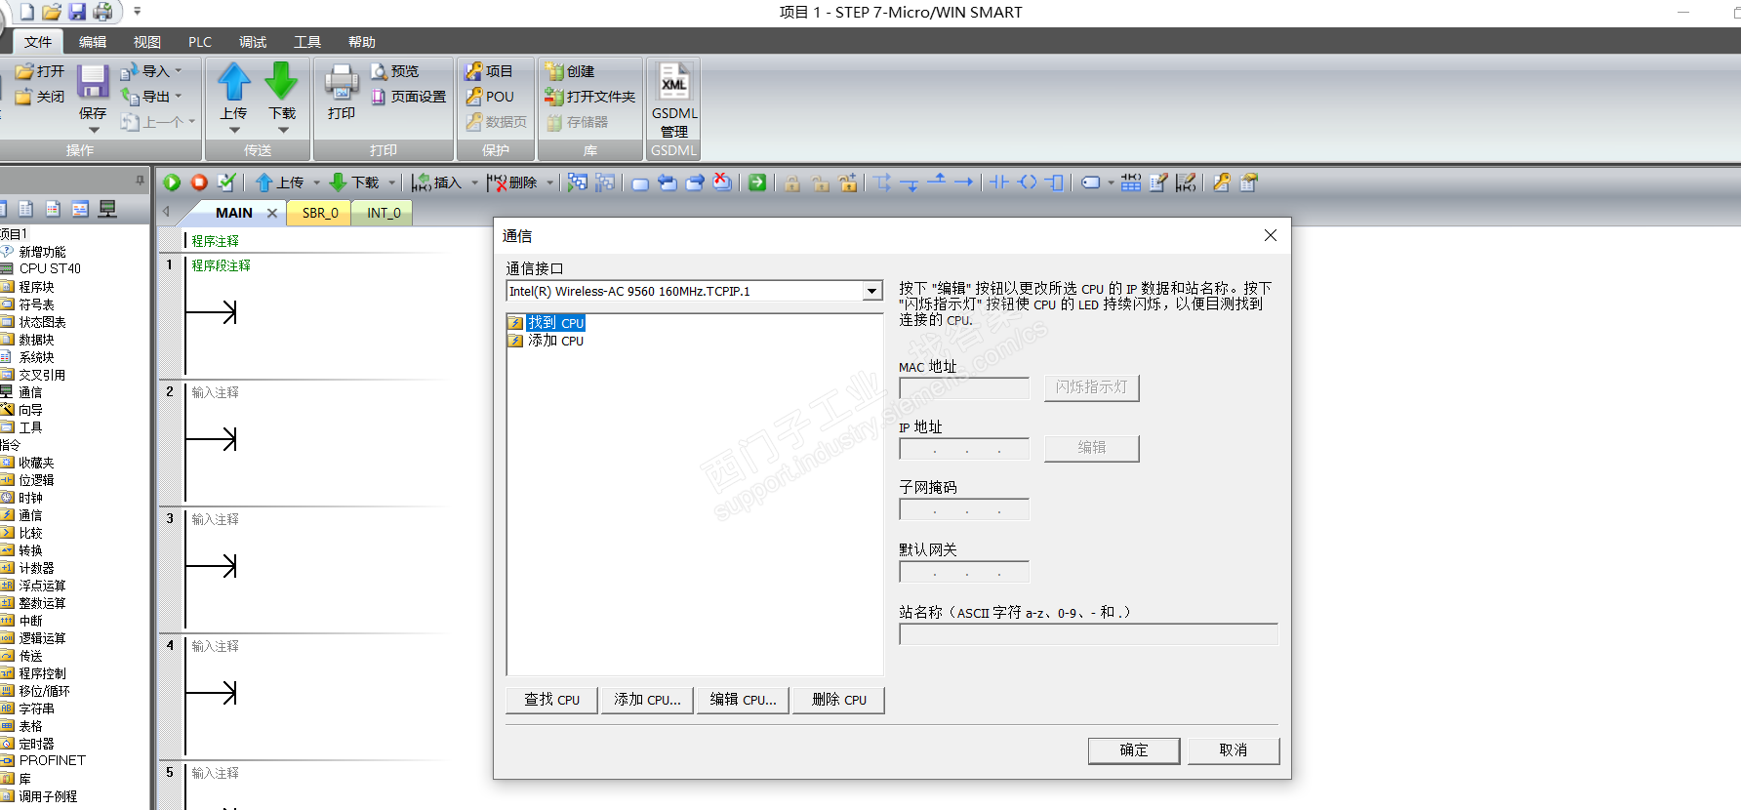Close the communication dialog with X
The height and width of the screenshot is (810, 1741).
click(1270, 235)
